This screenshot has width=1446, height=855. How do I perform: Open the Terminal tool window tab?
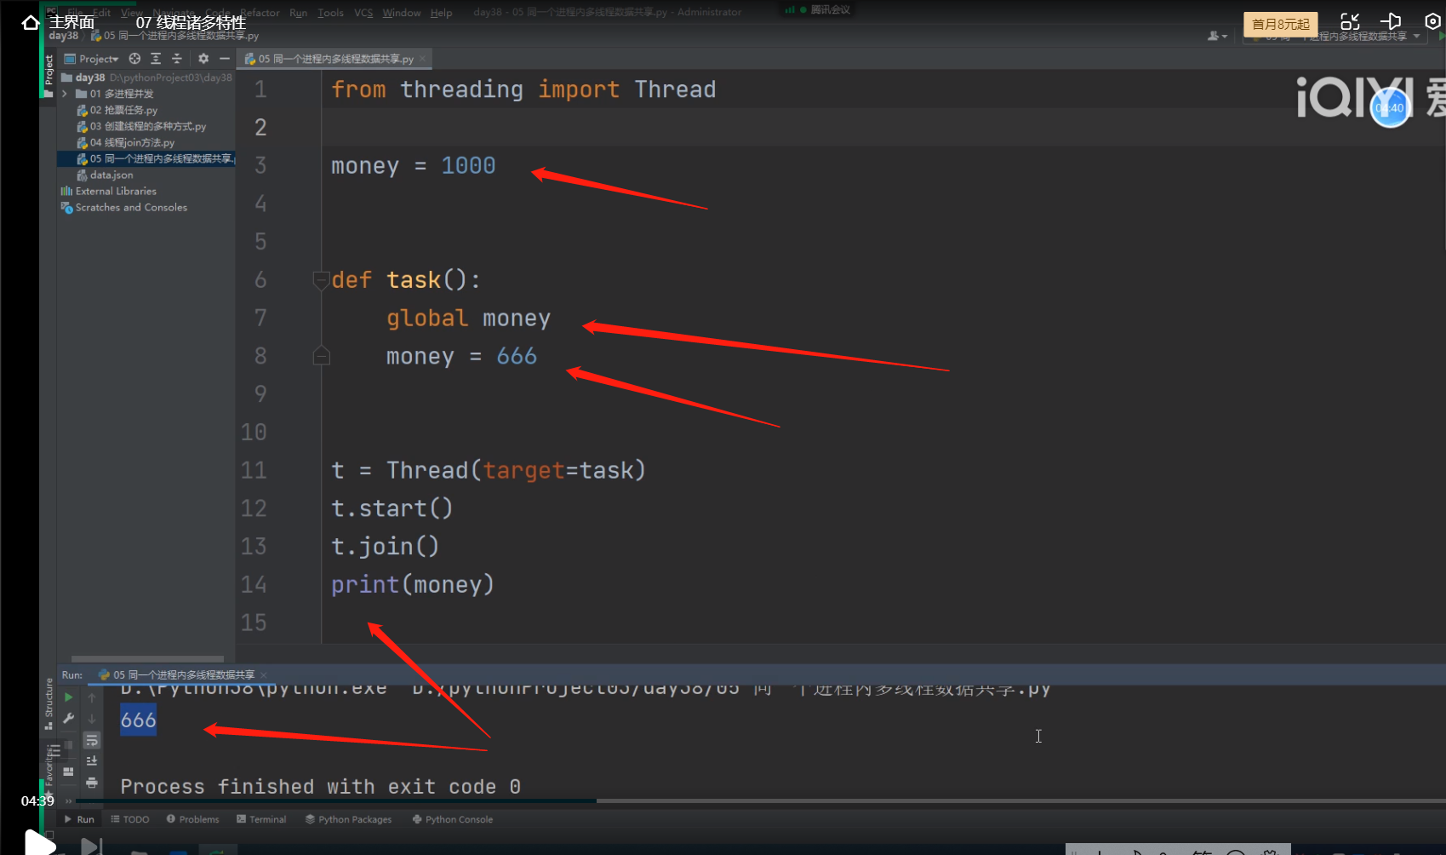[261, 819]
